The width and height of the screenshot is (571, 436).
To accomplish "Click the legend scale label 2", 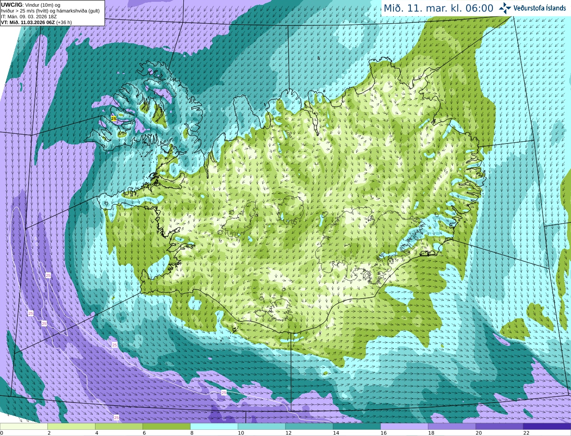I will point(49,433).
